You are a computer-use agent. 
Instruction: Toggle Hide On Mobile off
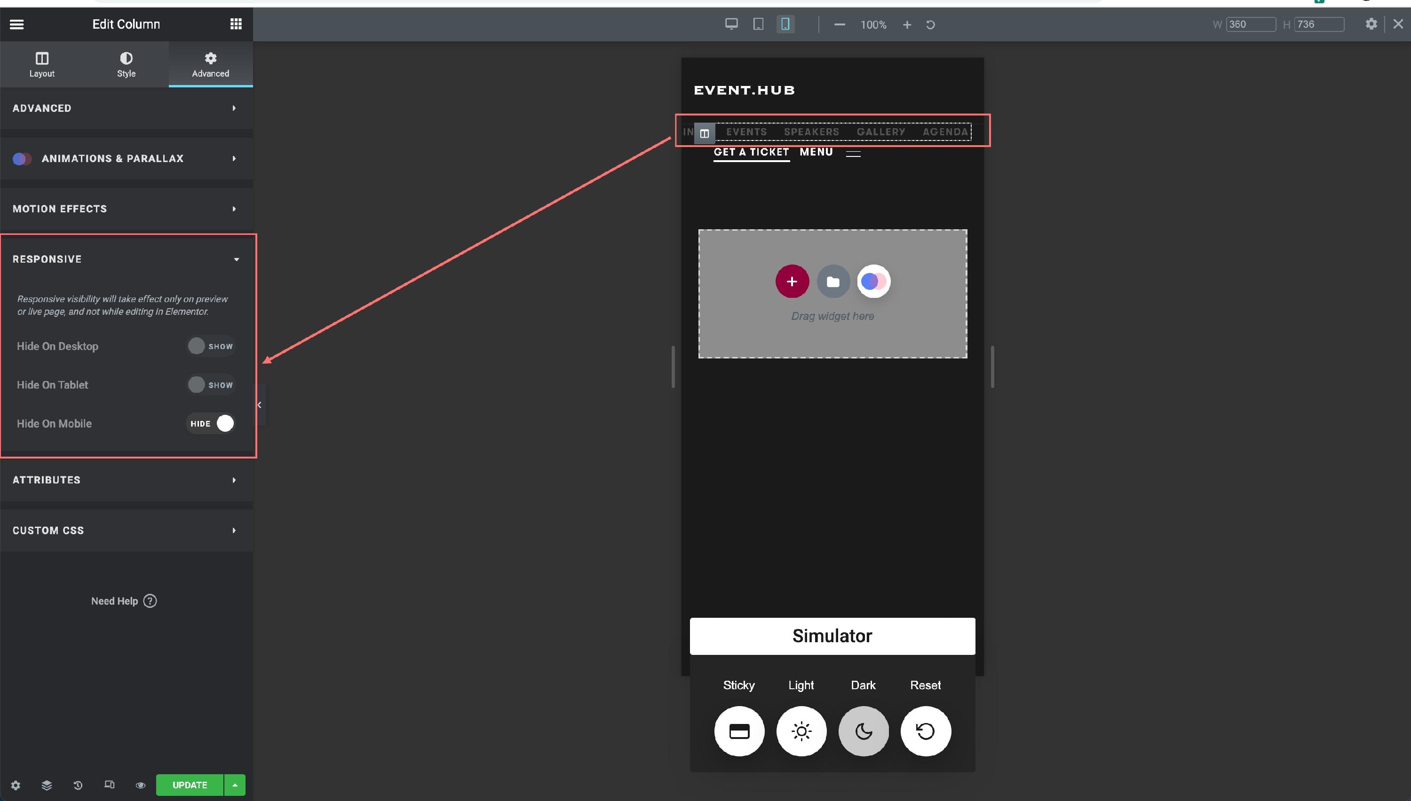click(211, 423)
